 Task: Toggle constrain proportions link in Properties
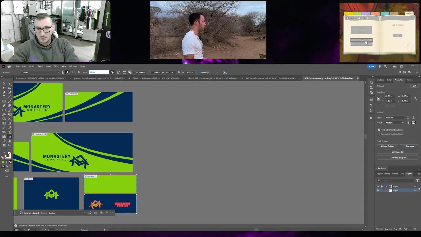point(416,99)
